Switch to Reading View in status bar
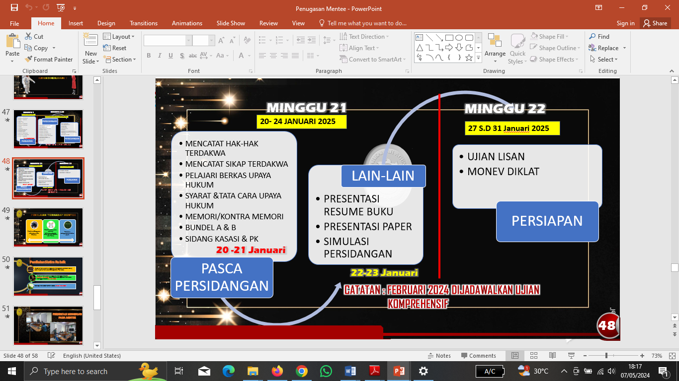The width and height of the screenshot is (679, 381). 552,356
